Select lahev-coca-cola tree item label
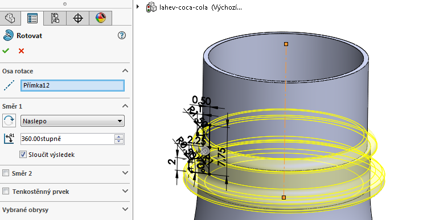Viewport: 427px width, 220px height. pyautogui.click(x=200, y=7)
